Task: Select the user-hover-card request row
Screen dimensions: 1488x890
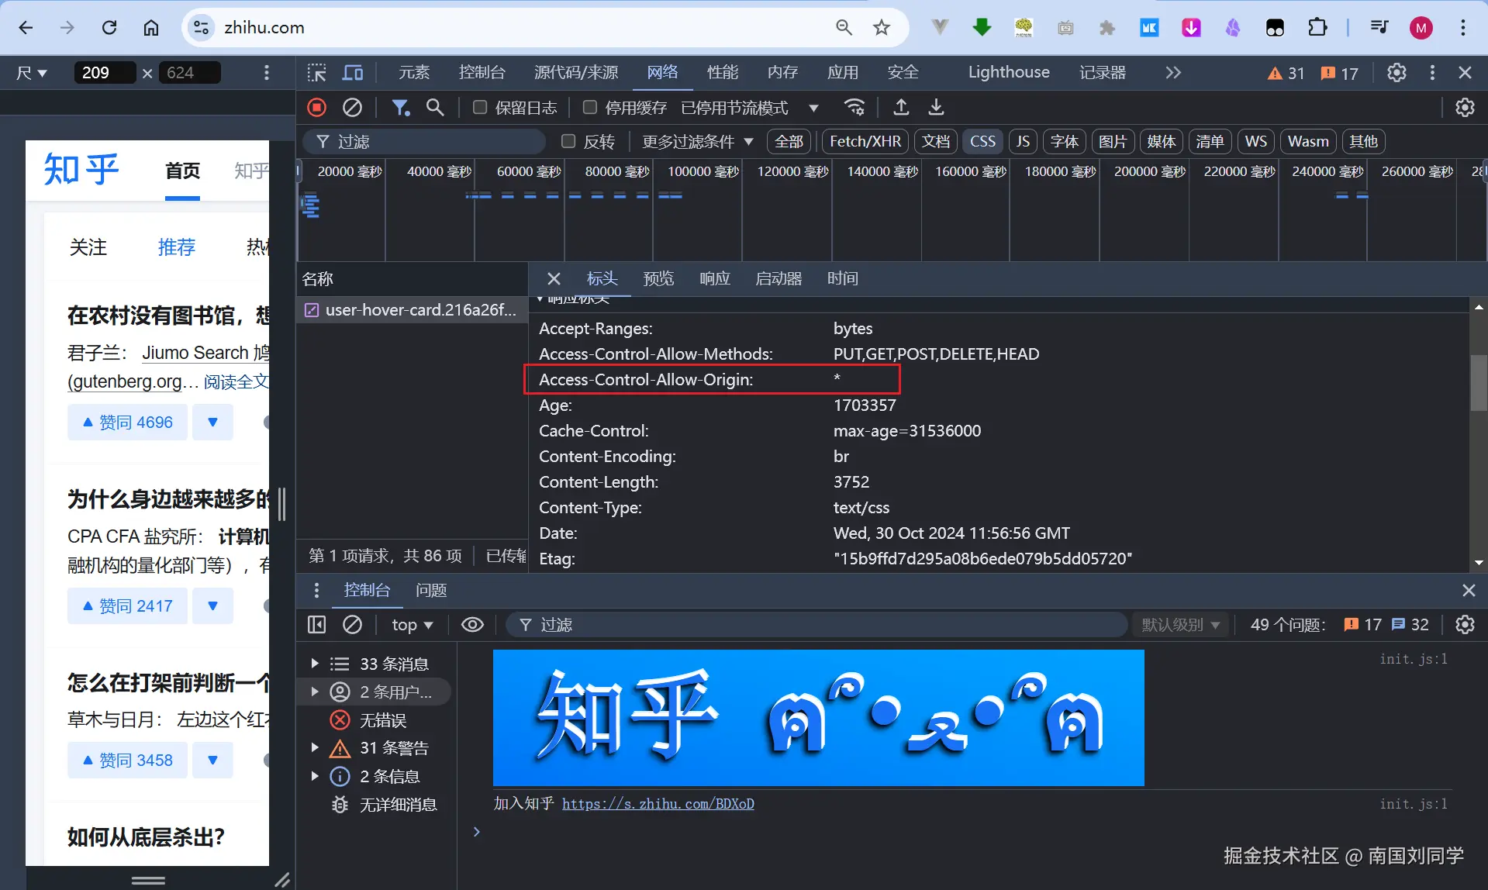Action: point(412,310)
